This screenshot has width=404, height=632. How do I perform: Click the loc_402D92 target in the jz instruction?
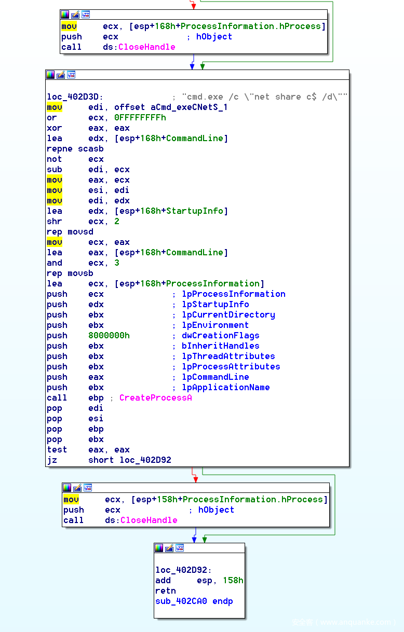click(145, 460)
